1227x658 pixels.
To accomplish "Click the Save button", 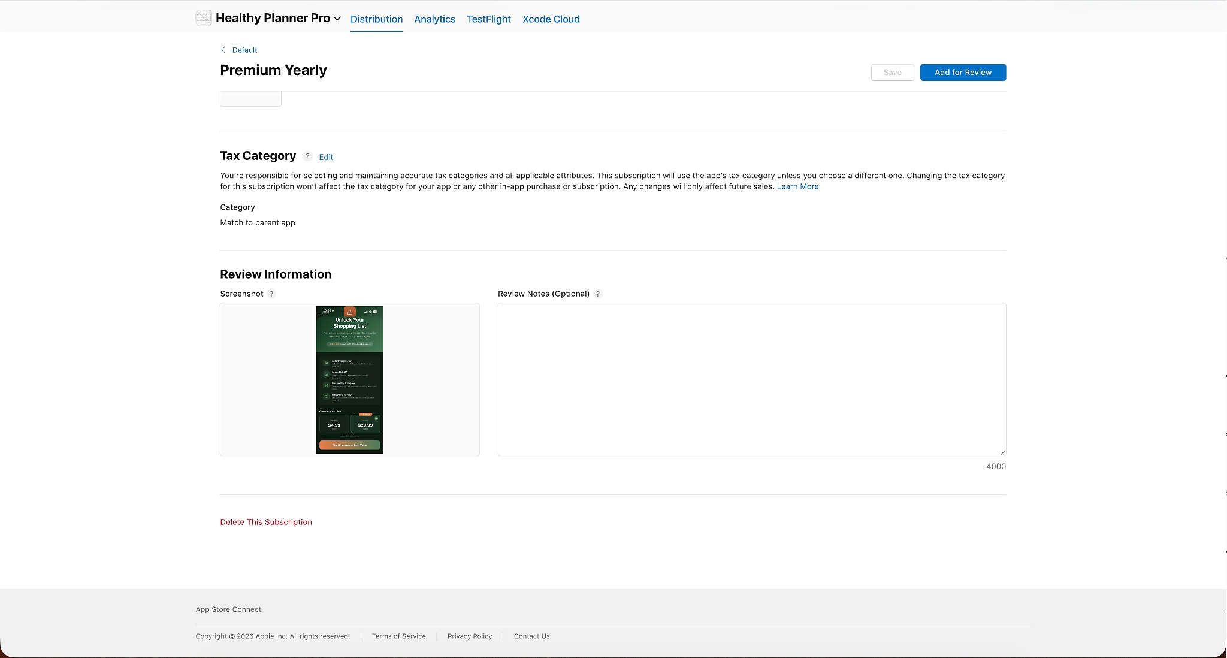I will (892, 73).
